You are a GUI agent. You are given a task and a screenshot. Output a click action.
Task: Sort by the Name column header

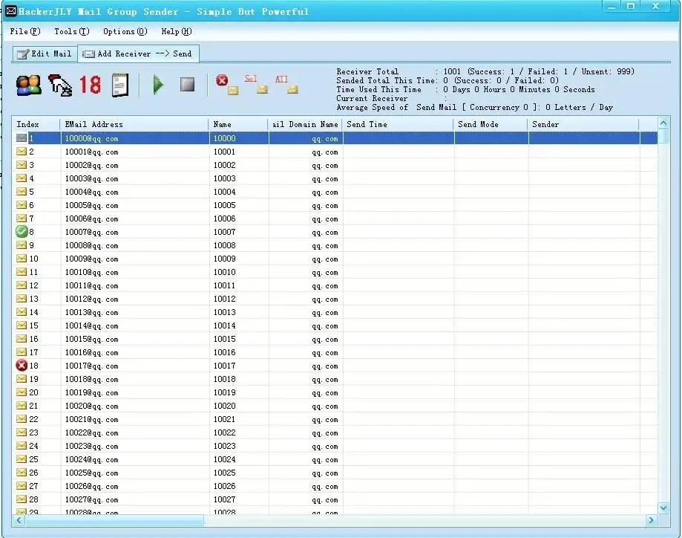pyautogui.click(x=238, y=124)
